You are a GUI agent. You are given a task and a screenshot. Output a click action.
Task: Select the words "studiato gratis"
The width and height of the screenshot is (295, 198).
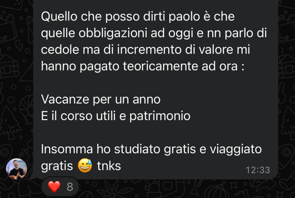click(x=155, y=149)
